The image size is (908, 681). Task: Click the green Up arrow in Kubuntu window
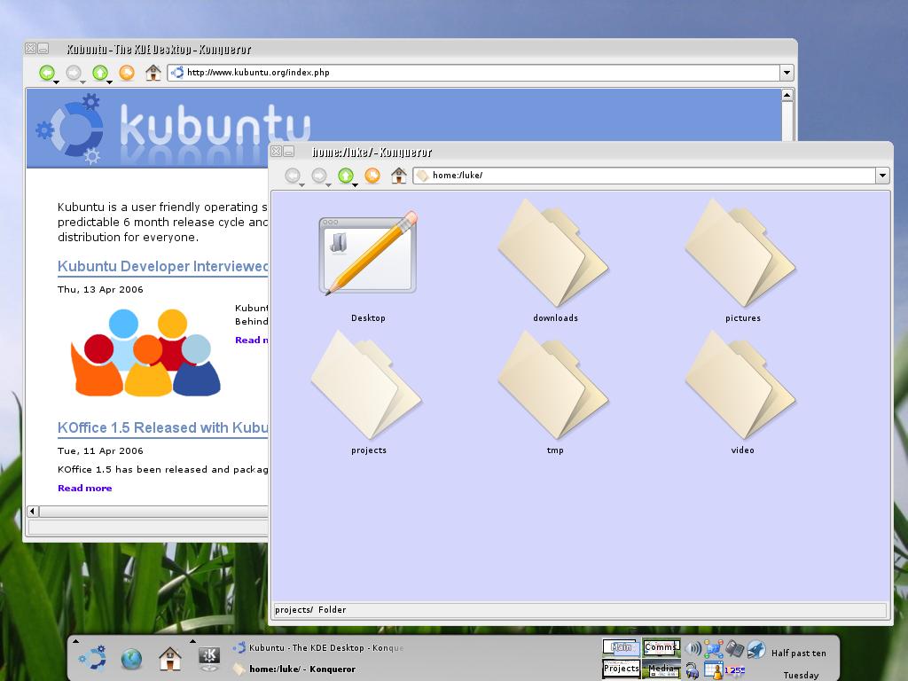(x=99, y=73)
